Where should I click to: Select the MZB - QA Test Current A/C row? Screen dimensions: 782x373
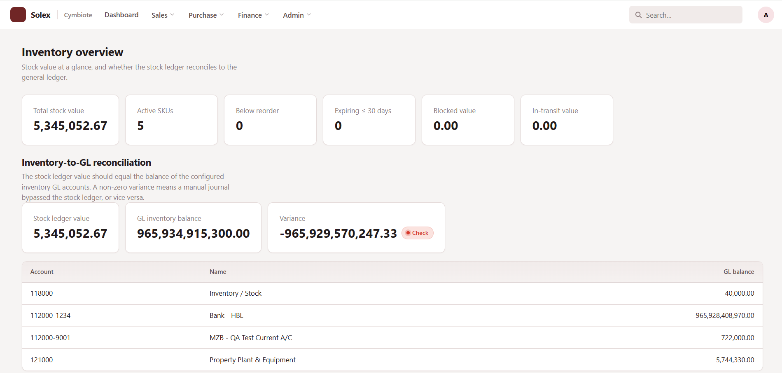392,338
